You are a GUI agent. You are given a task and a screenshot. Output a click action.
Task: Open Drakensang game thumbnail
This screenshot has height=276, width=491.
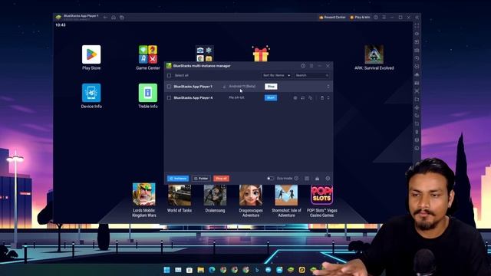(215, 194)
